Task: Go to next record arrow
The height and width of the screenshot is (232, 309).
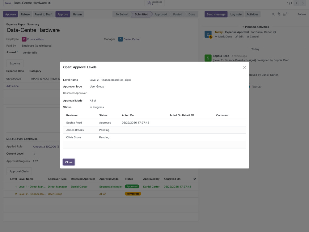Action: (303, 3)
